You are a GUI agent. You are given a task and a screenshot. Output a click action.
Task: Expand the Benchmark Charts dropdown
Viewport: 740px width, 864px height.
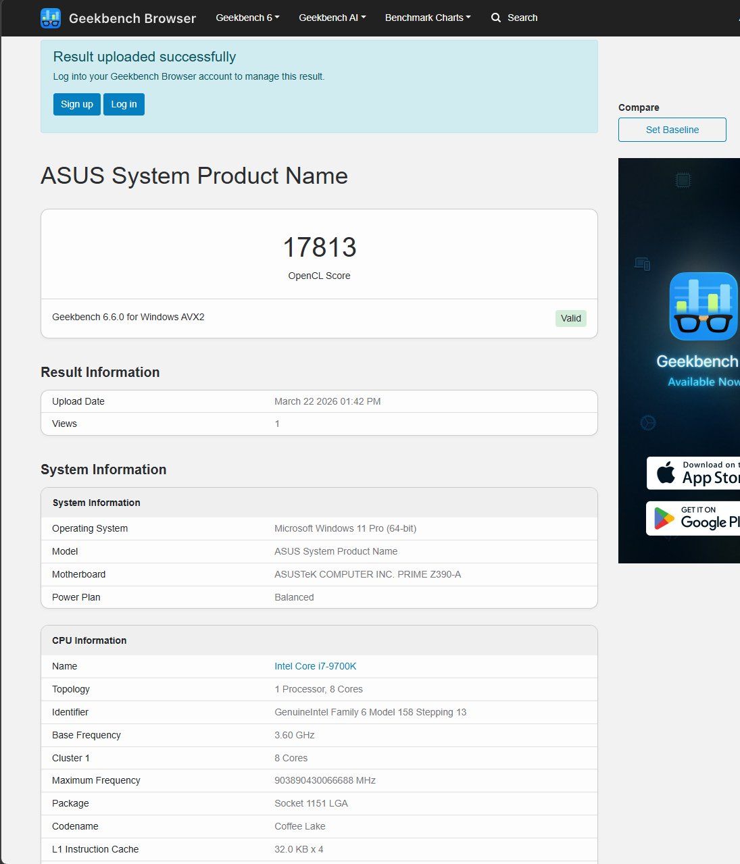[428, 18]
